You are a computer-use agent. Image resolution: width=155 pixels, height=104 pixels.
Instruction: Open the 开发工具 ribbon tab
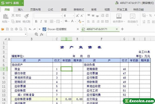pos(122,10)
